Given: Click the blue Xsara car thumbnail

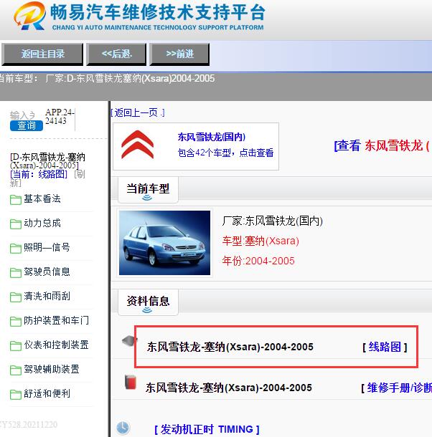Looking at the screenshot, I should tap(164, 243).
